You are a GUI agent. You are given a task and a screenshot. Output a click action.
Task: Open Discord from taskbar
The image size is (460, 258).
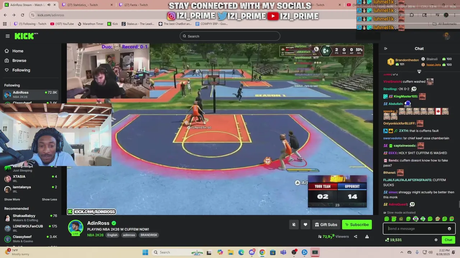click(252, 252)
